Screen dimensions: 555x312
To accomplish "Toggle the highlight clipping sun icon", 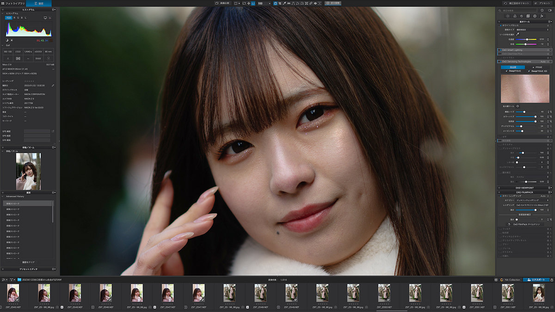I will point(12,40).
